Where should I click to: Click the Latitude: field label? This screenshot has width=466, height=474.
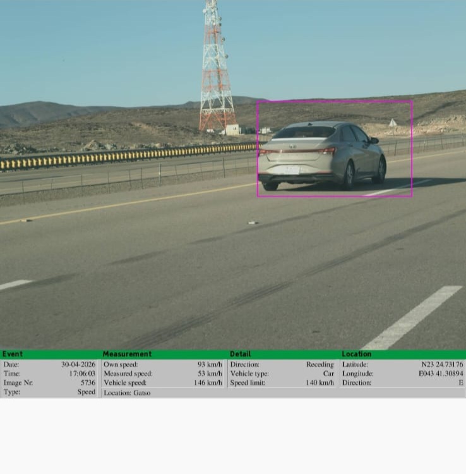[355, 365]
